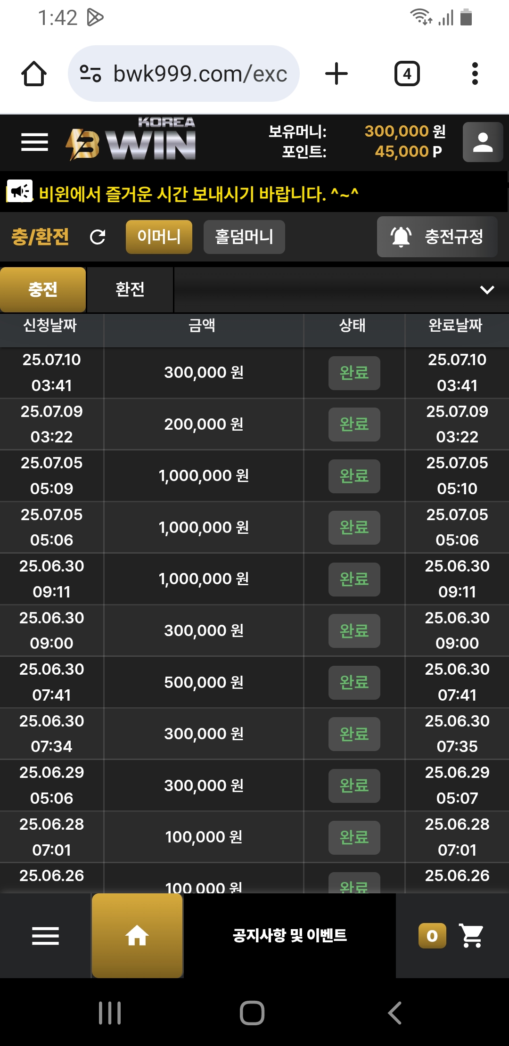Focus the browser address bar
Image resolution: width=509 pixels, height=1046 pixels.
184,74
